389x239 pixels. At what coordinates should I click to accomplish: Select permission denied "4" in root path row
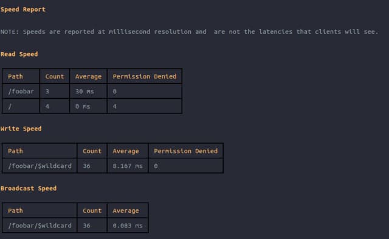pyautogui.click(x=145, y=106)
